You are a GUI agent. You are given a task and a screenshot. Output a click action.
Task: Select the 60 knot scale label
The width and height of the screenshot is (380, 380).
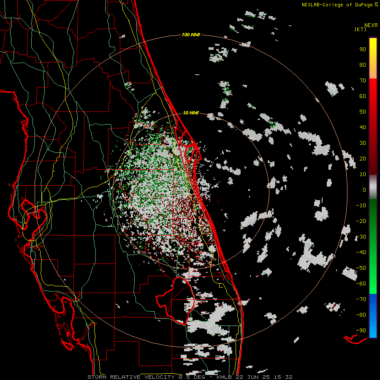(363, 96)
